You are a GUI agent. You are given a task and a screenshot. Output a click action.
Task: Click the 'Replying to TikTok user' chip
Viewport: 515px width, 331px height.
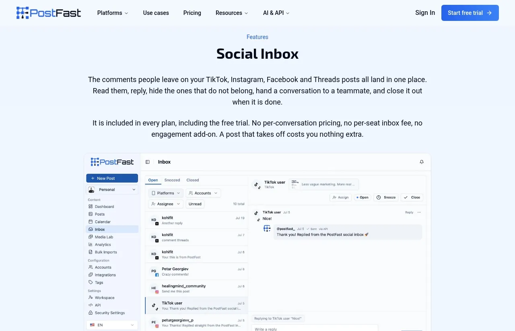278,319
